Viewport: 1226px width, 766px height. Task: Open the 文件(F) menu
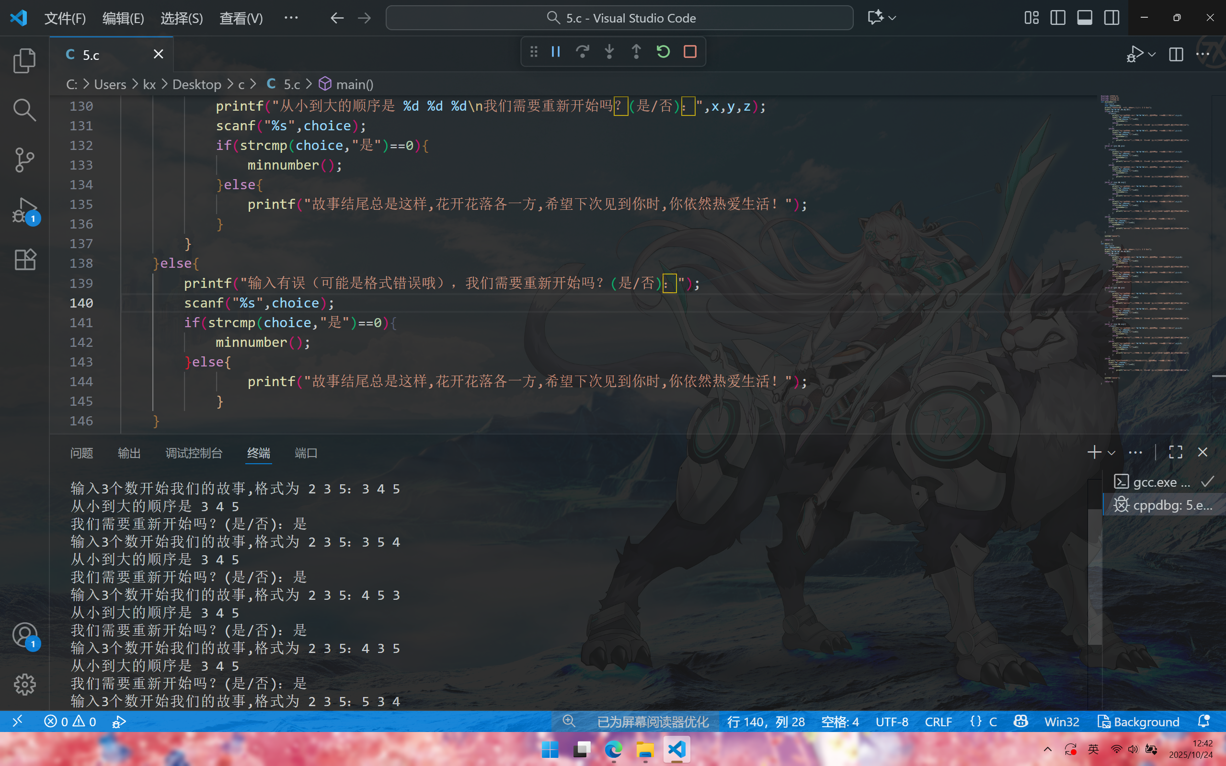(x=65, y=18)
